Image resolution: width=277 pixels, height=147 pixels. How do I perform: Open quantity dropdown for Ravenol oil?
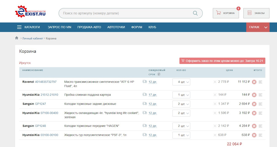(x=181, y=82)
